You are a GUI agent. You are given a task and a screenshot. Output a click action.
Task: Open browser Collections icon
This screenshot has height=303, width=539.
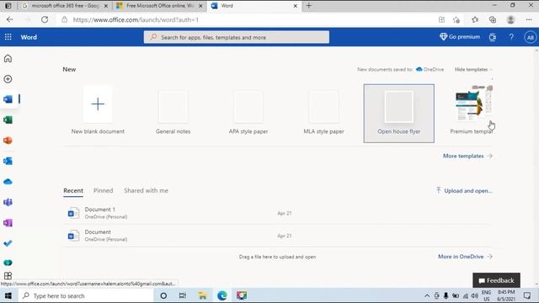493,19
